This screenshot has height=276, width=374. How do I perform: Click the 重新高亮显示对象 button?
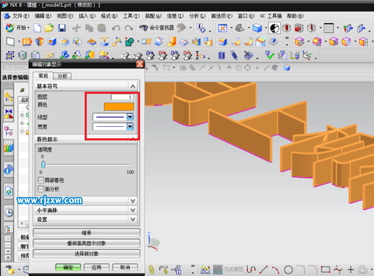click(86, 243)
